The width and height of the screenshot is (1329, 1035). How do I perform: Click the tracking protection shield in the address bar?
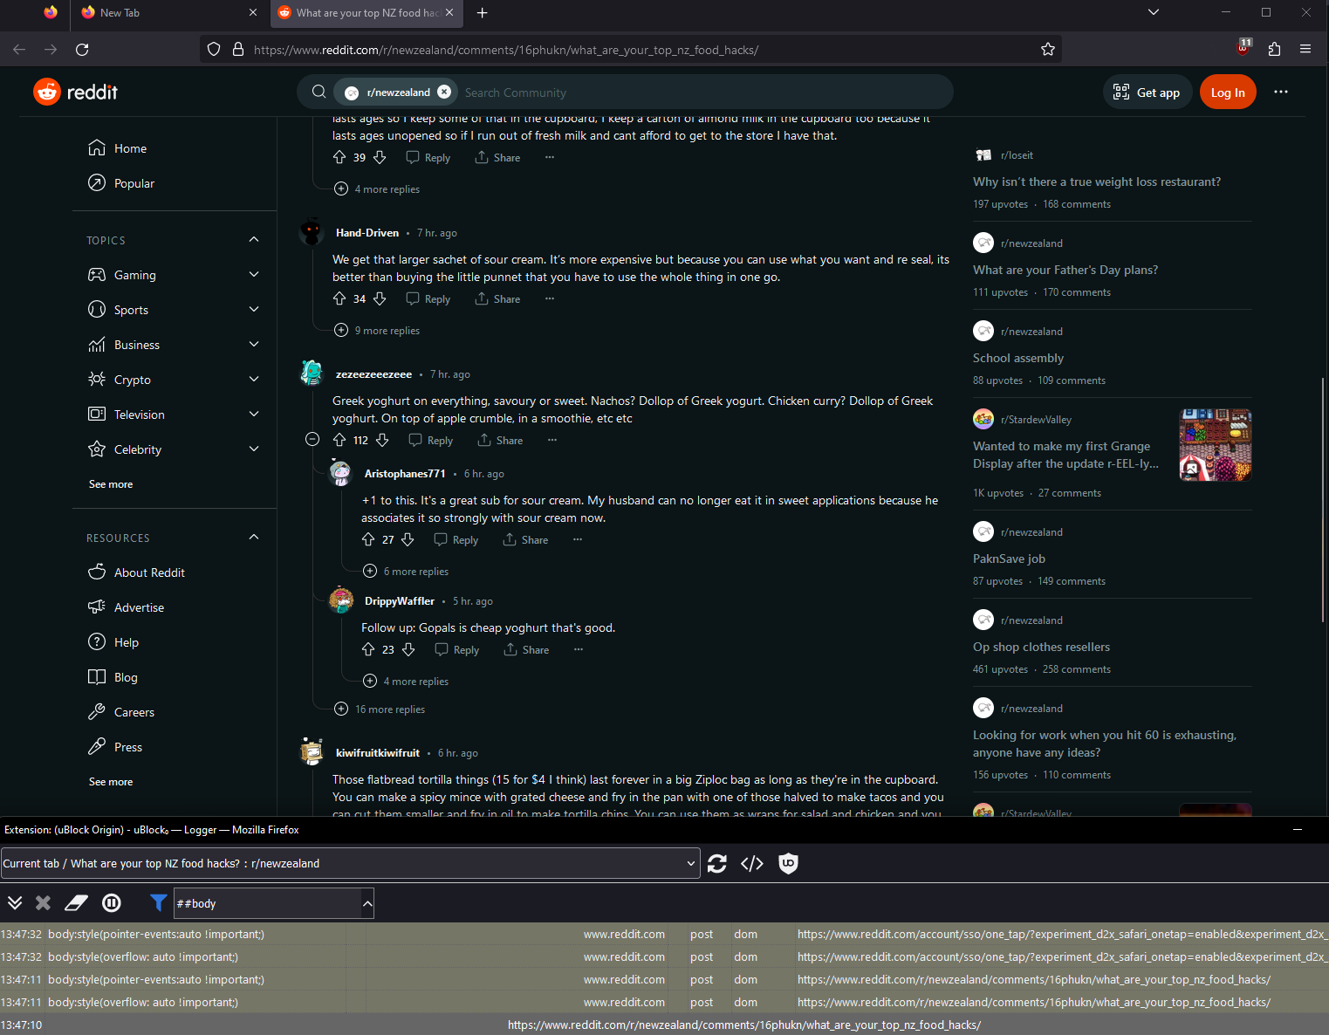(214, 49)
